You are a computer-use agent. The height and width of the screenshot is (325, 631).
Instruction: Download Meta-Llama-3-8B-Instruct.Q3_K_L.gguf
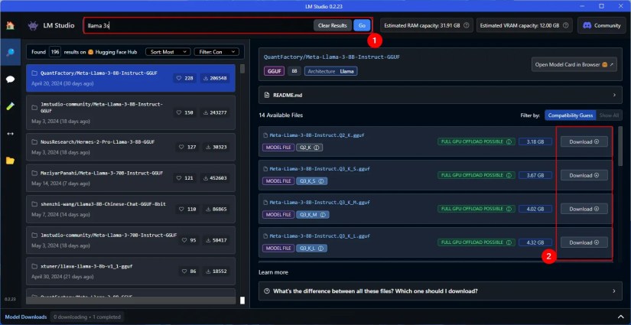coord(584,242)
